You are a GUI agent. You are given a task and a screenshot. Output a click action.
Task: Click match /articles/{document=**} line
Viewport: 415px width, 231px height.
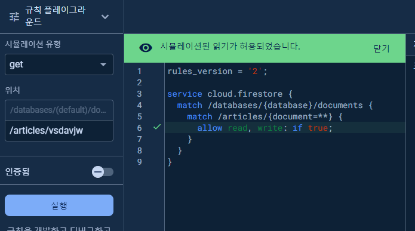[265, 116]
